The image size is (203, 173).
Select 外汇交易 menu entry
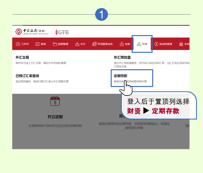coord(22,58)
